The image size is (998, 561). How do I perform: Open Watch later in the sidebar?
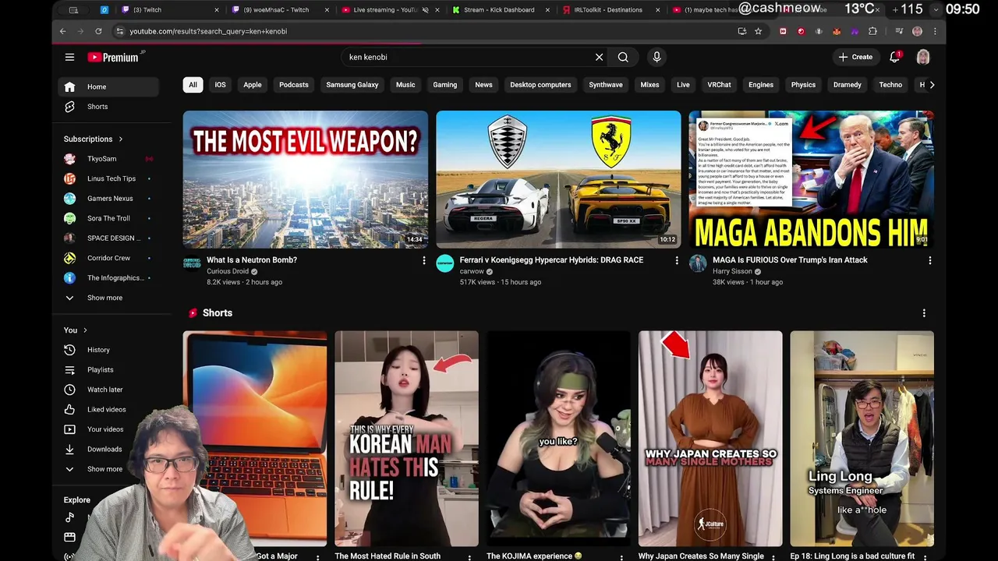pos(108,390)
